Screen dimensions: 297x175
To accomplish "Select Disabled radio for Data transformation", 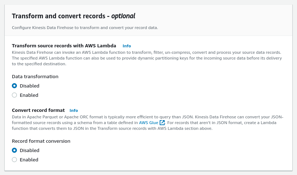I will (x=14, y=86).
